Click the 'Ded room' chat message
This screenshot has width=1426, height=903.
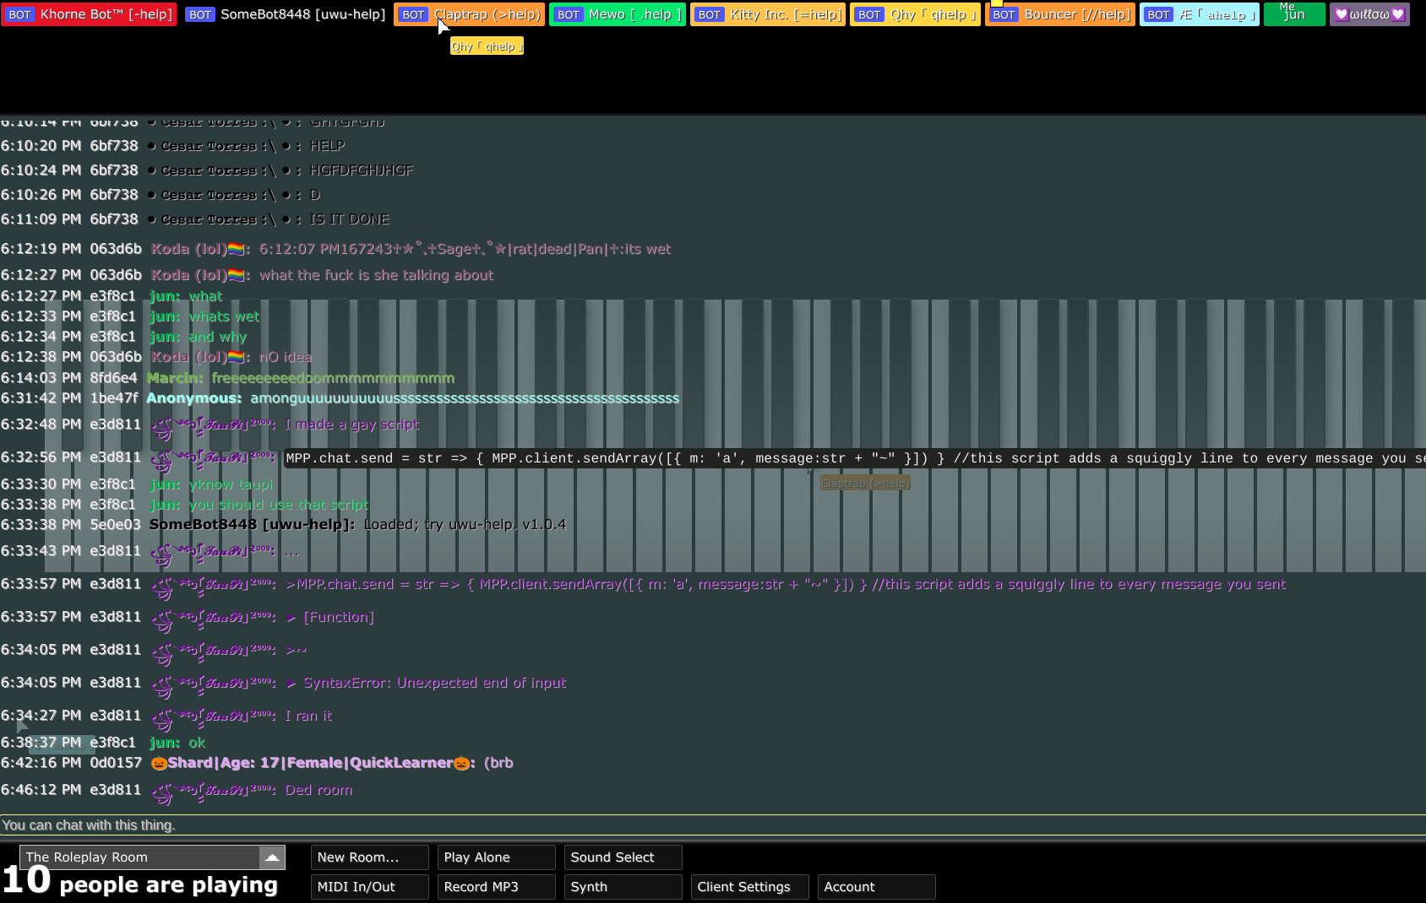point(318,790)
